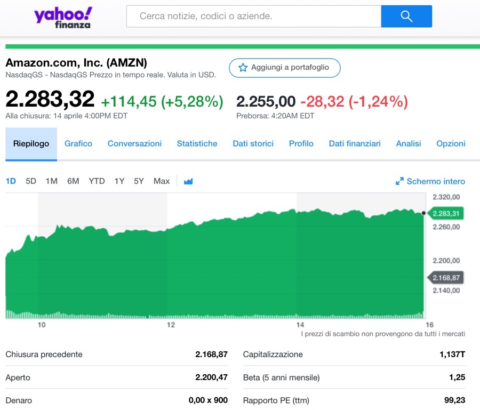
Task: Set chart range to Max
Action: 162,181
